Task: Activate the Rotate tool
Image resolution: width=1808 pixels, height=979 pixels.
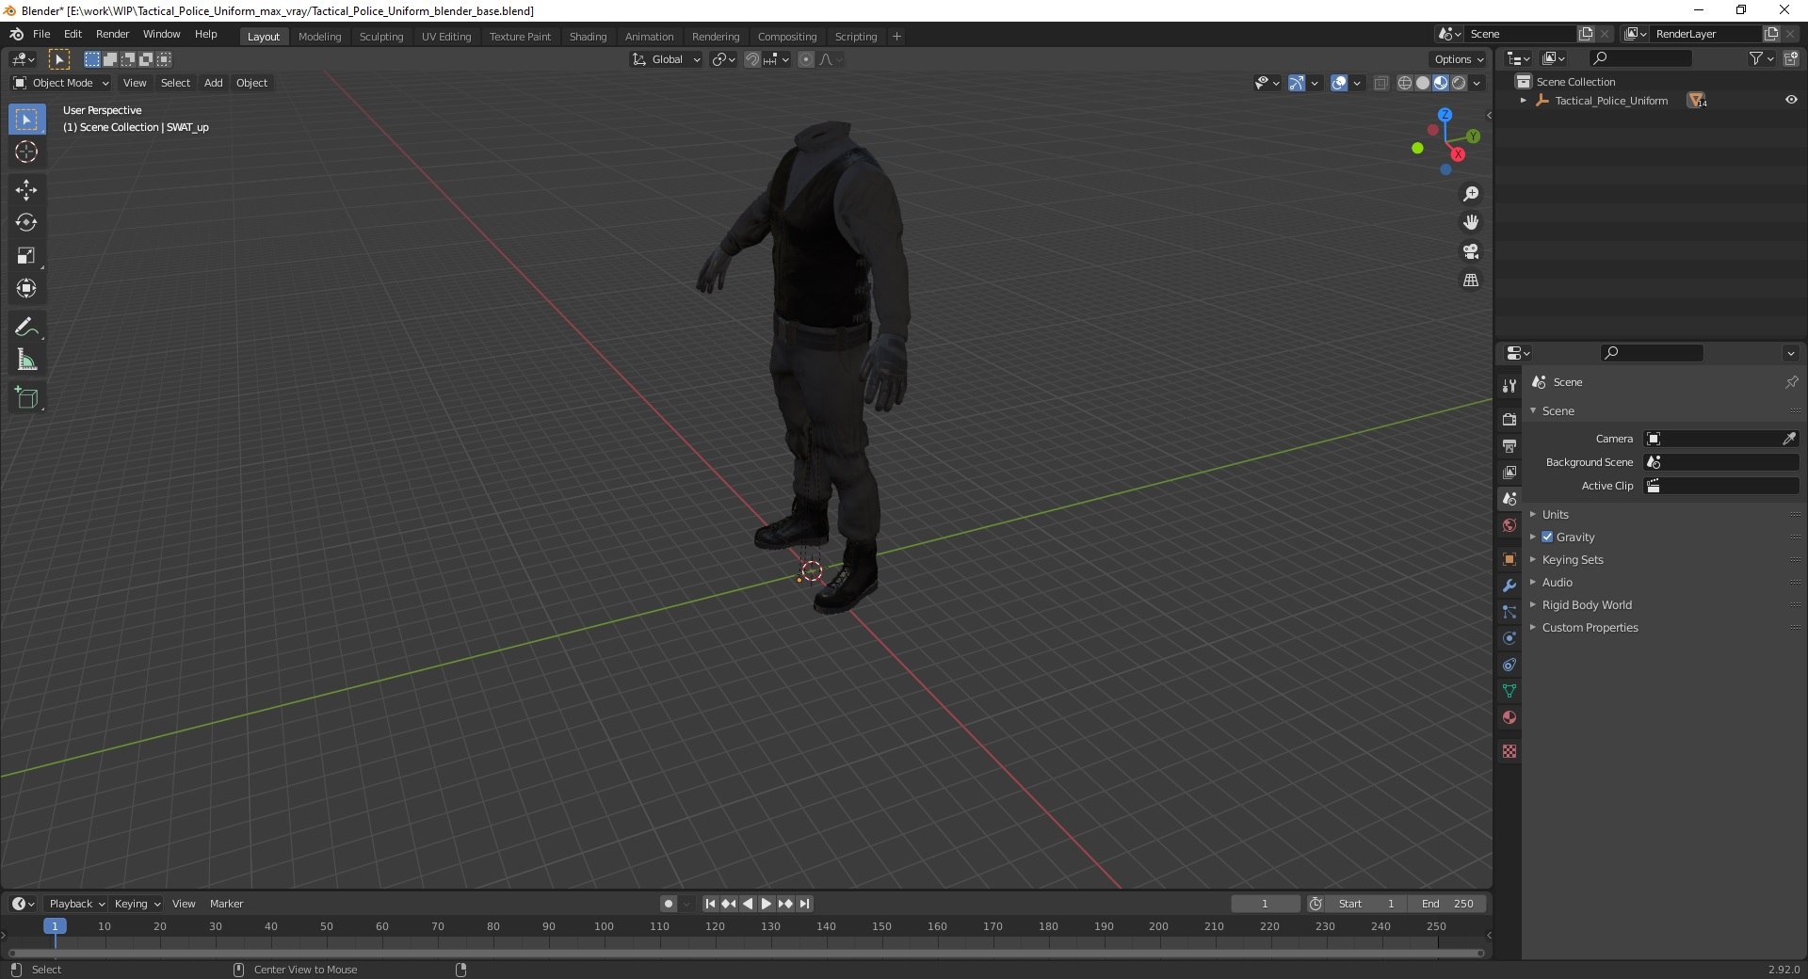Action: [26, 223]
